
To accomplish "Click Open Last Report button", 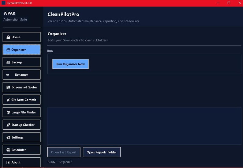I will point(64,152).
